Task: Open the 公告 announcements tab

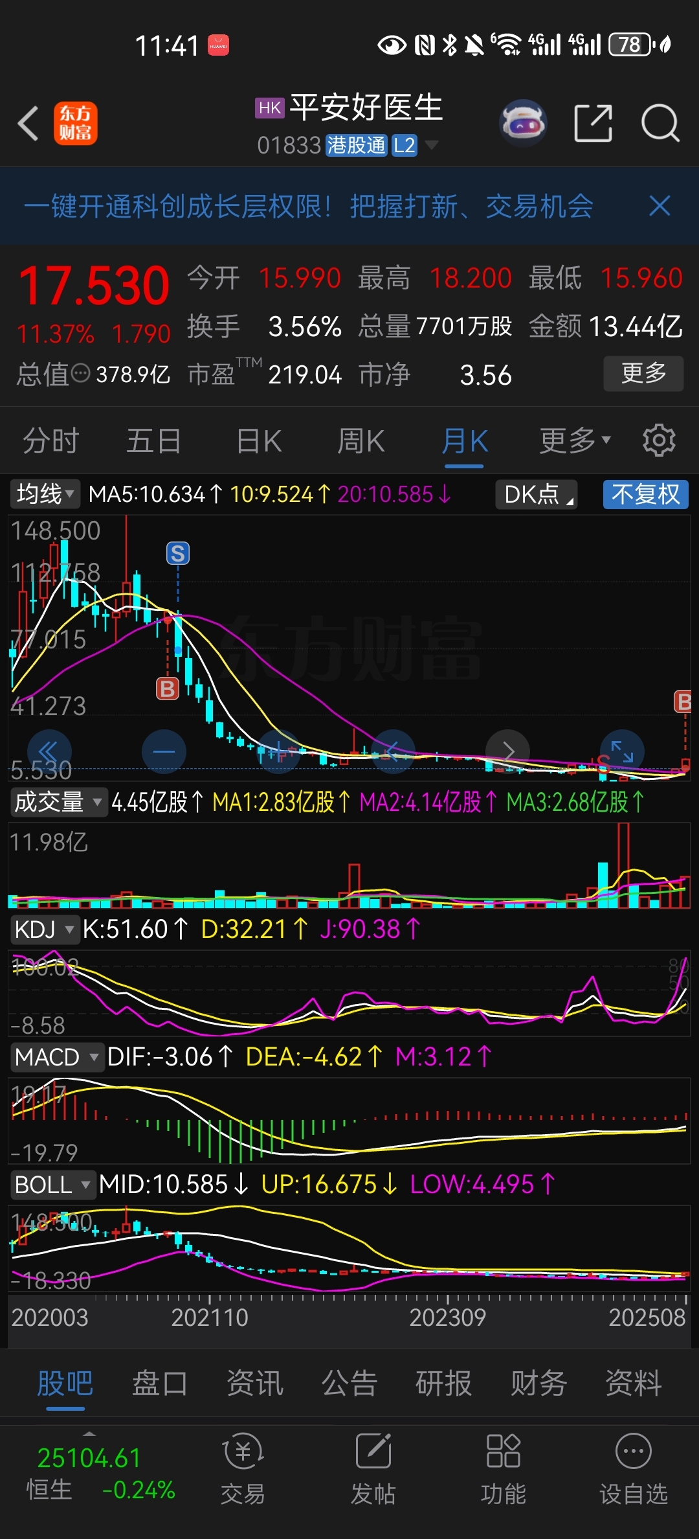Action: (x=349, y=1384)
